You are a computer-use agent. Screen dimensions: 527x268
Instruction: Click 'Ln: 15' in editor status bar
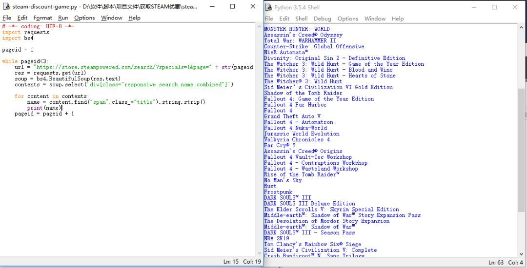click(231, 262)
